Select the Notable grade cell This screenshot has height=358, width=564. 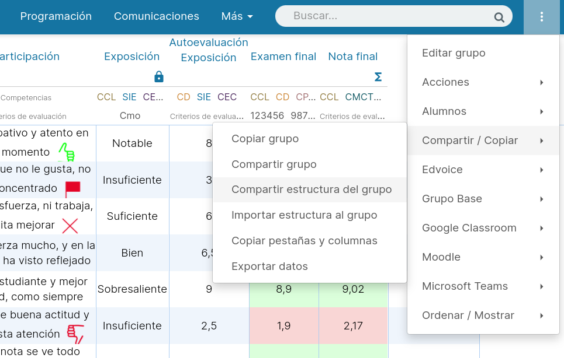tap(132, 143)
